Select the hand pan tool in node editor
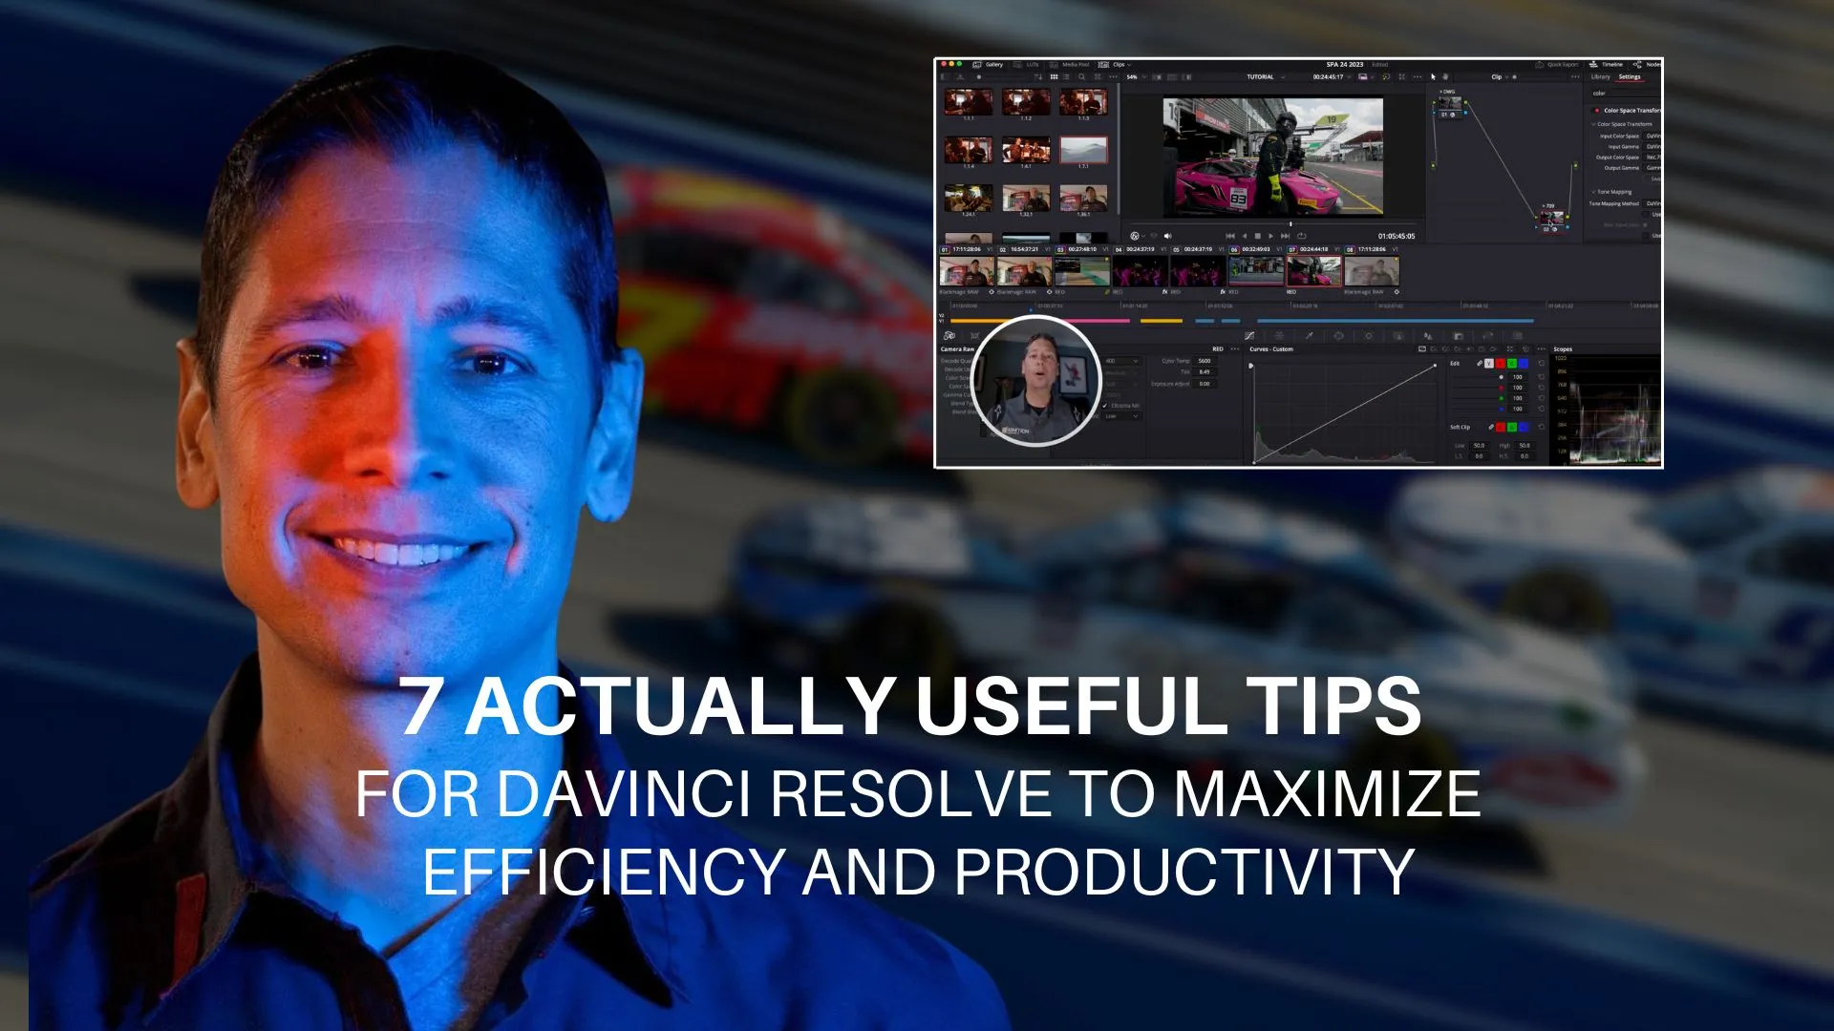 pos(1445,77)
